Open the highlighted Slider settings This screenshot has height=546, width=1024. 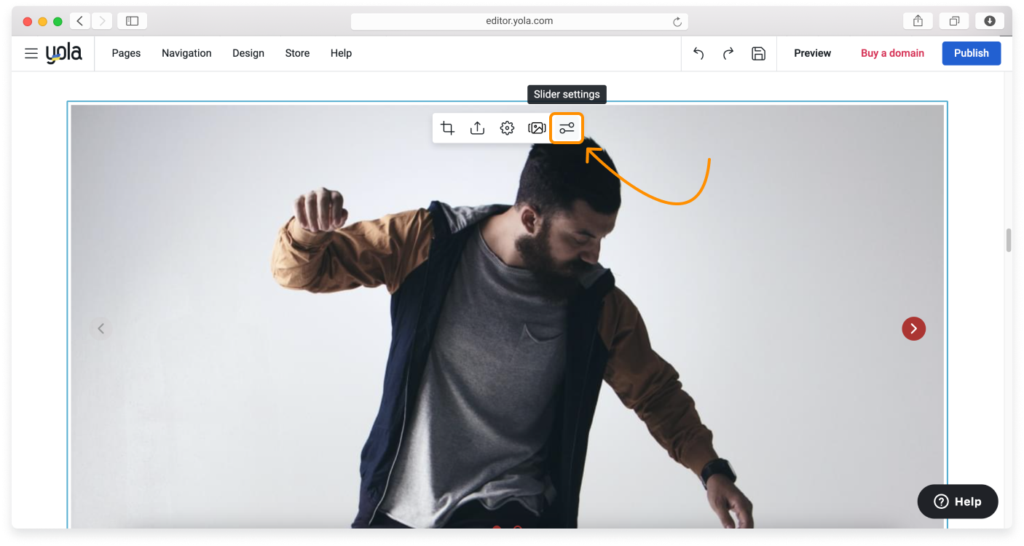[x=567, y=127]
